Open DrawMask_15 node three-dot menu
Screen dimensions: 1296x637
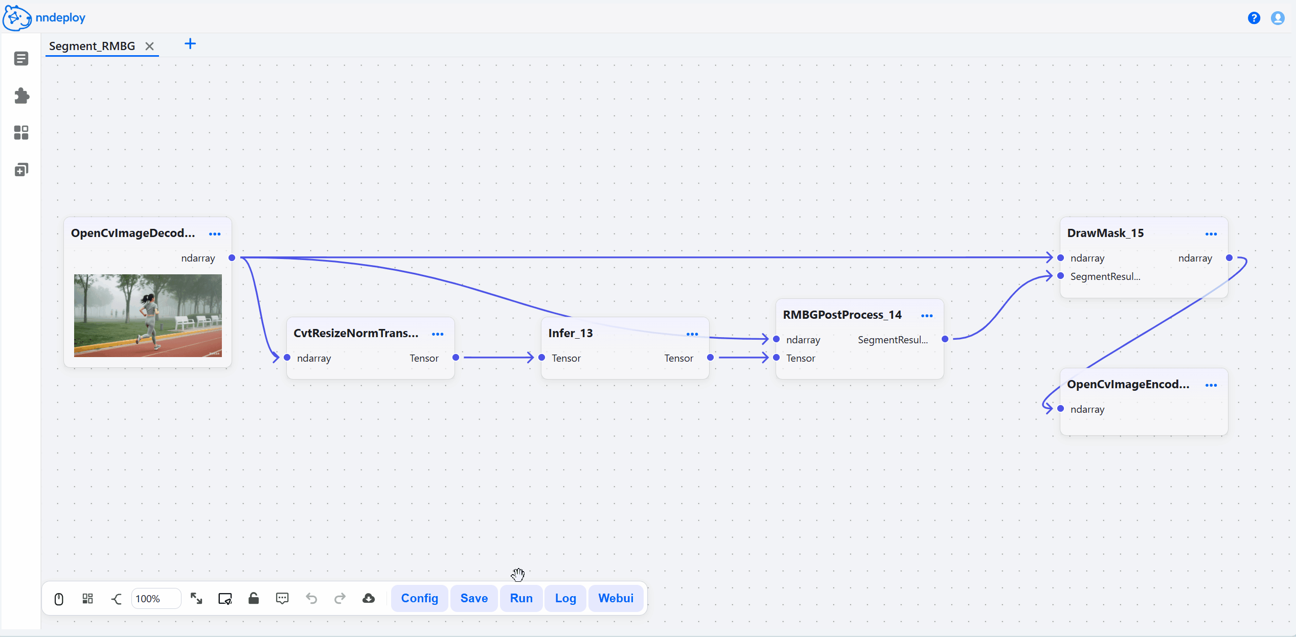click(1211, 234)
